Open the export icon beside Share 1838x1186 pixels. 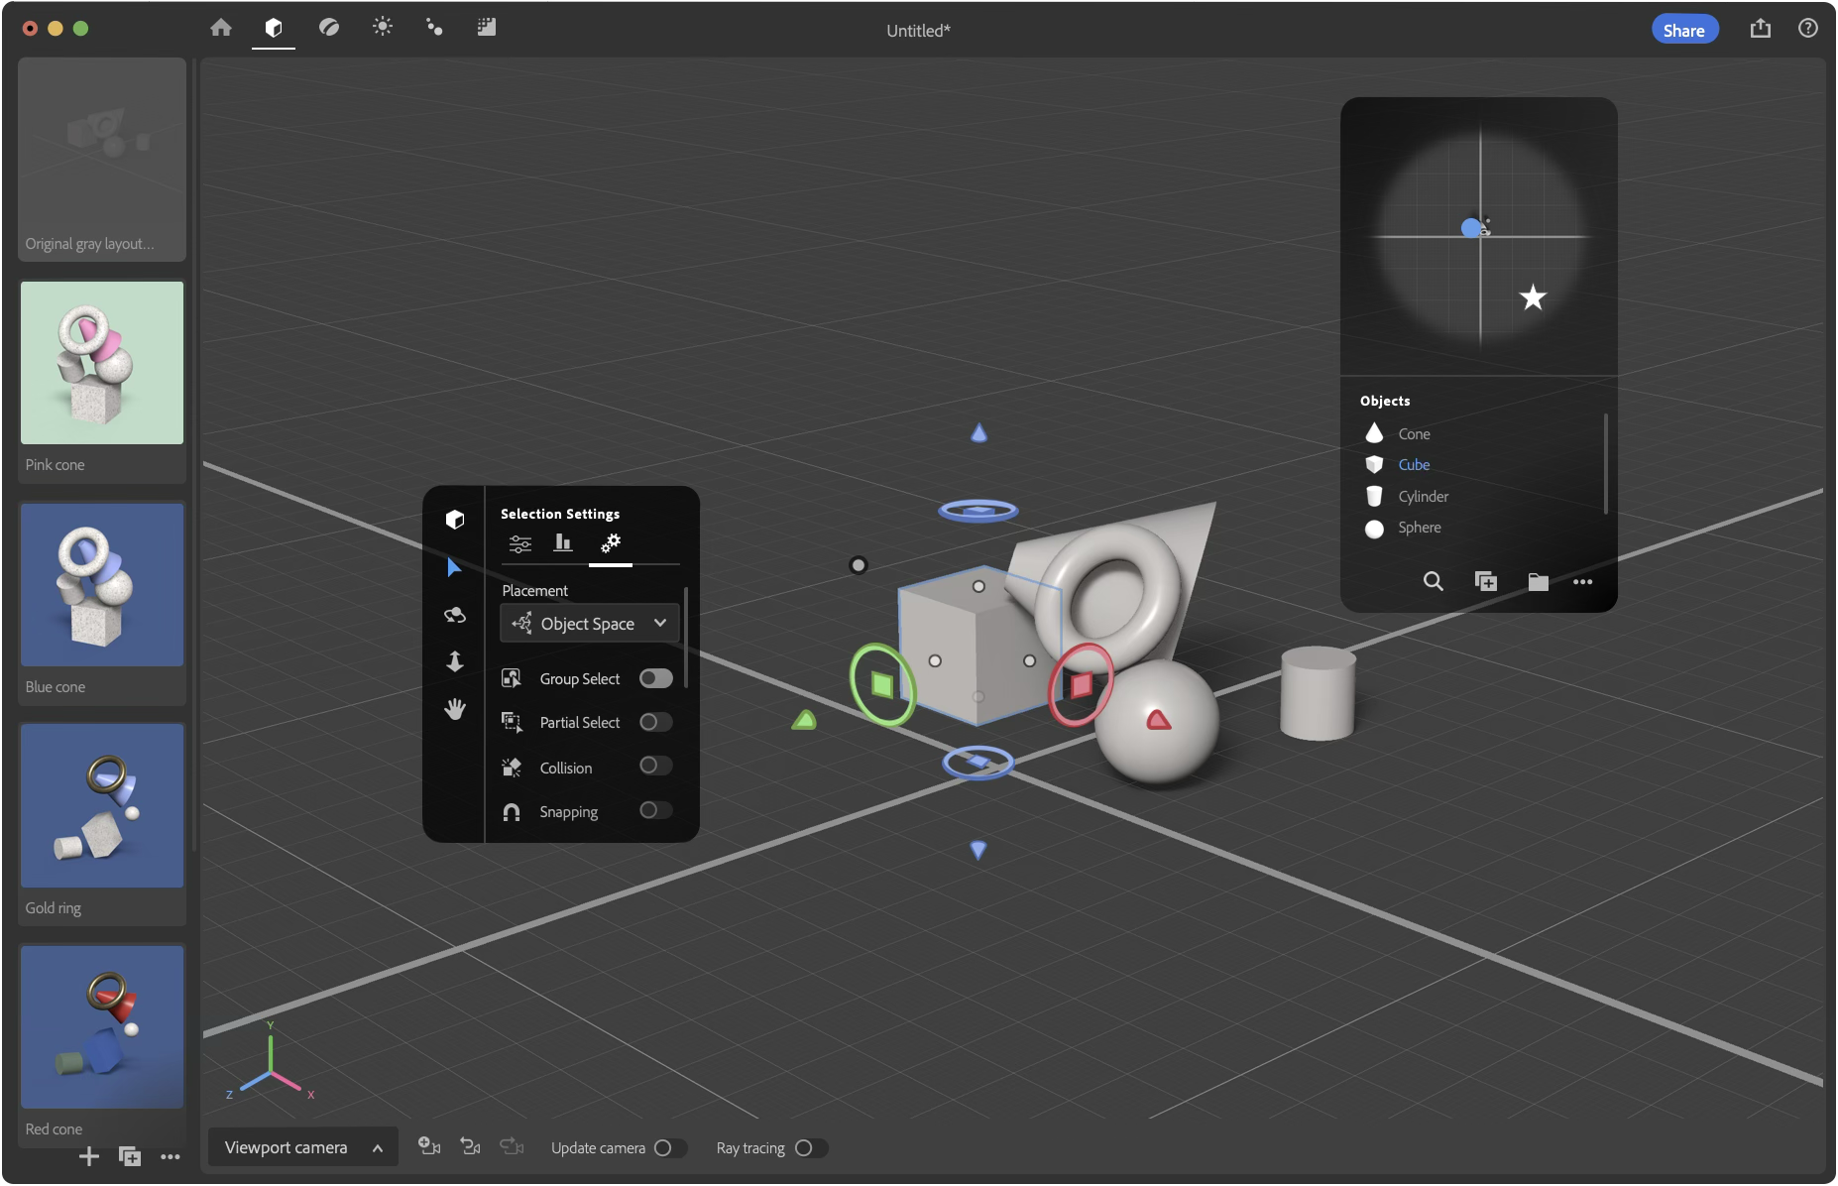[x=1760, y=29]
